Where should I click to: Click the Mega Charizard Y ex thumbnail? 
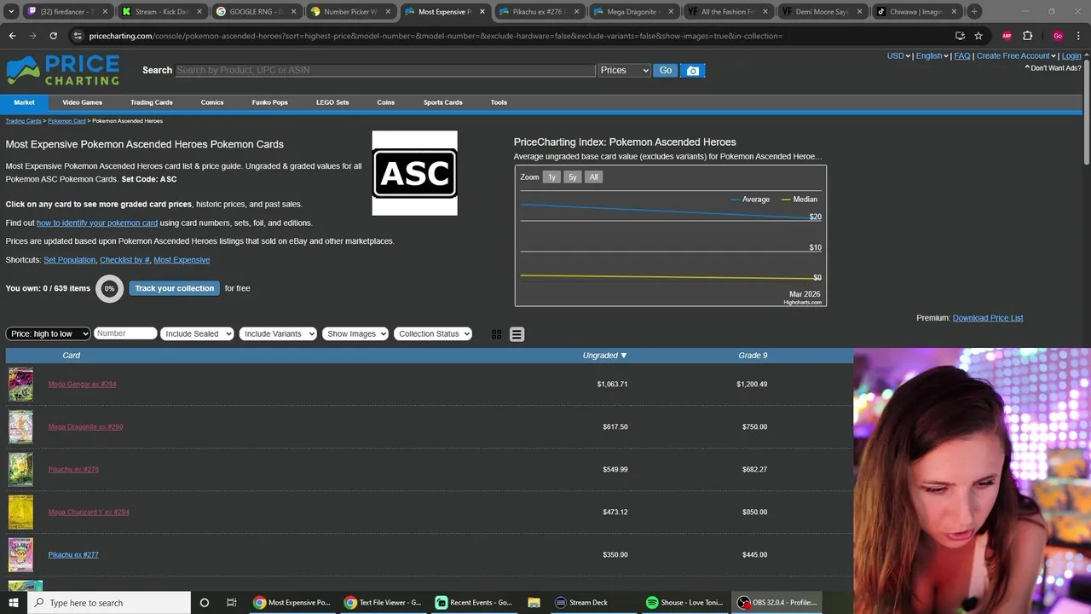20,512
